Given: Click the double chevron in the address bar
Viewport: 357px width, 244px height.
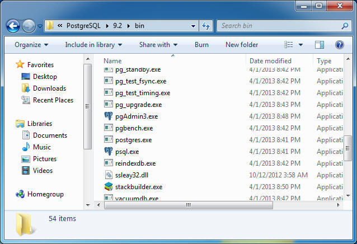Looking at the screenshot, I should (60, 26).
